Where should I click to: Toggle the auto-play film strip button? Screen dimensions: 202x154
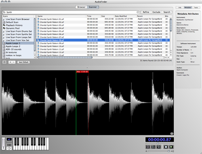point(153,147)
